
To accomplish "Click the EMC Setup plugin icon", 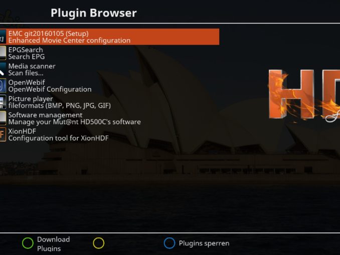I will click(3, 37).
